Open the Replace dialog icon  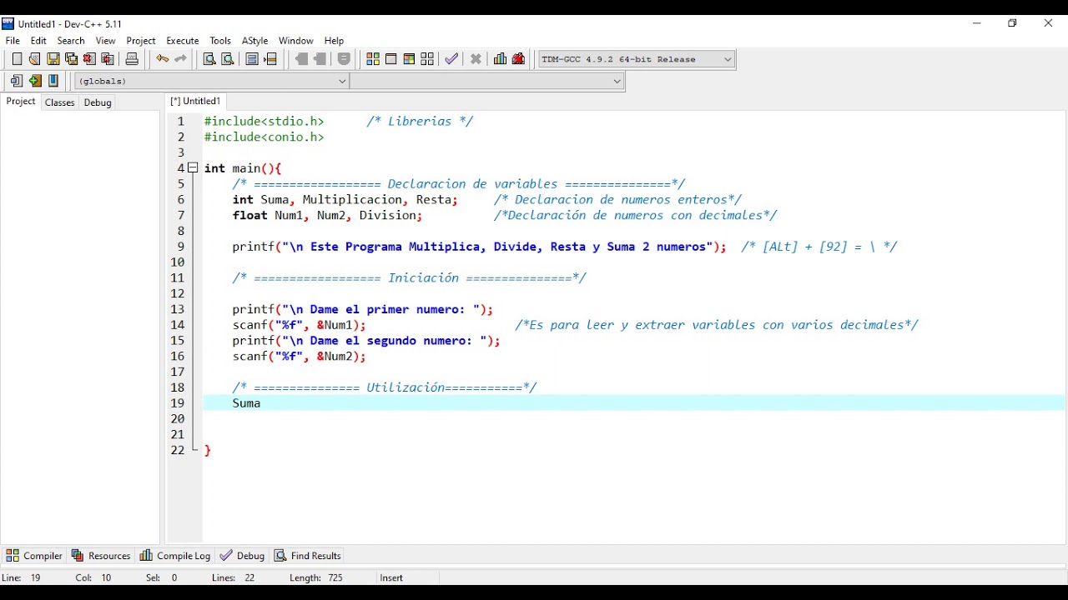(x=228, y=59)
